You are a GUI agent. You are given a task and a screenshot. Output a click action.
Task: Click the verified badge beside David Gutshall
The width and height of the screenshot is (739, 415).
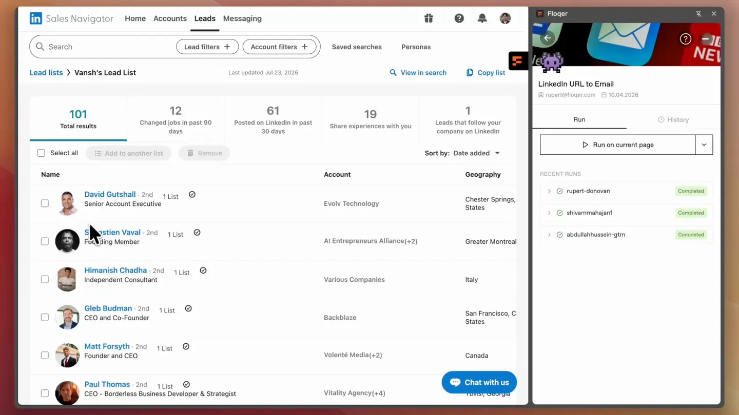192,195
